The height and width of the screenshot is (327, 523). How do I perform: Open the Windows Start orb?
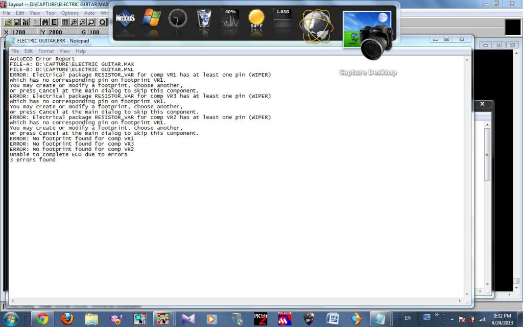point(11,319)
